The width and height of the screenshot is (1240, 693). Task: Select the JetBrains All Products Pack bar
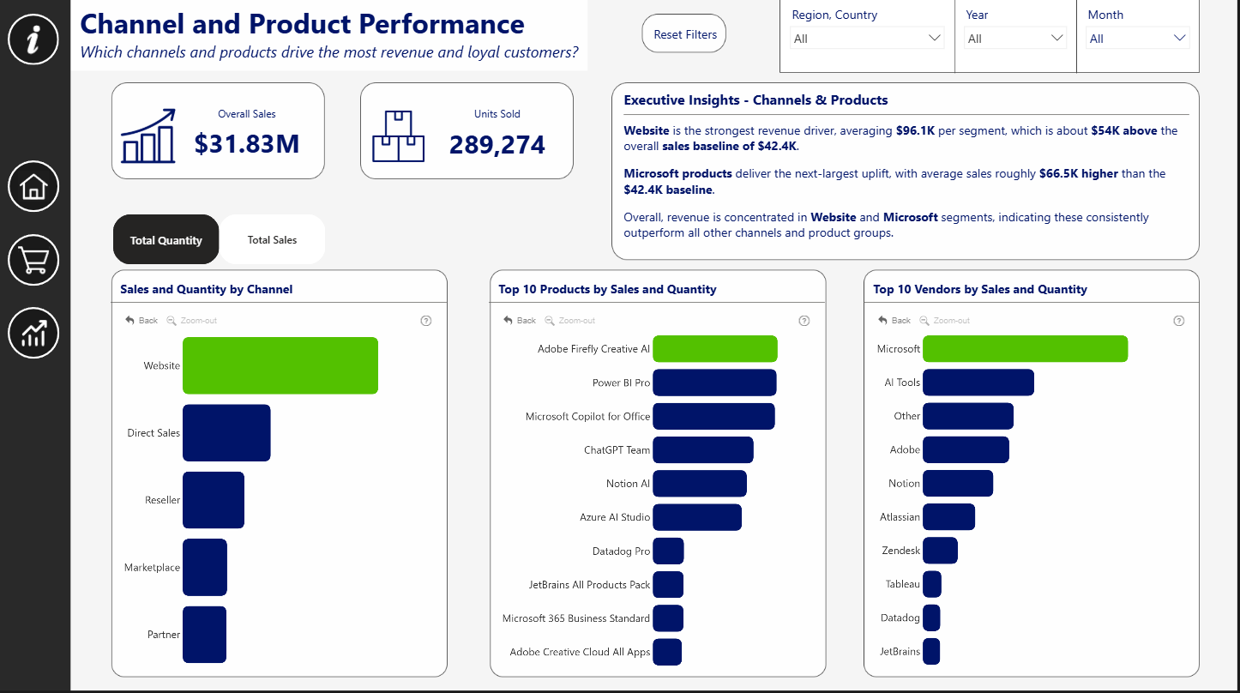click(x=668, y=585)
